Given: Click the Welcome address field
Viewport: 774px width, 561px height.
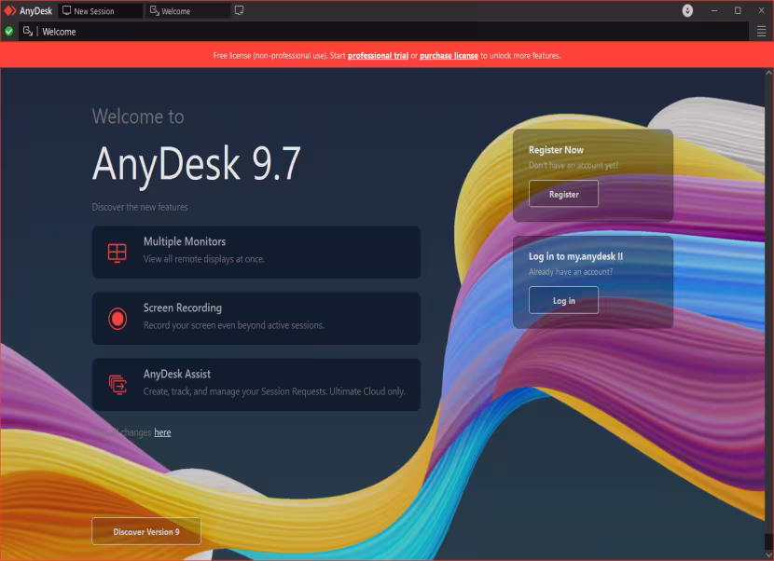Looking at the screenshot, I should pos(384,32).
